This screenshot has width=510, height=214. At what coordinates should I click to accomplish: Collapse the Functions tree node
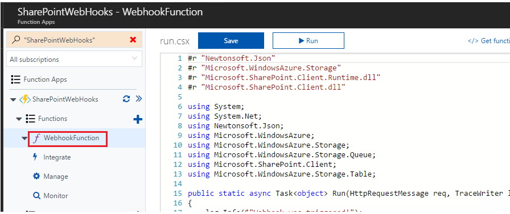[19, 119]
